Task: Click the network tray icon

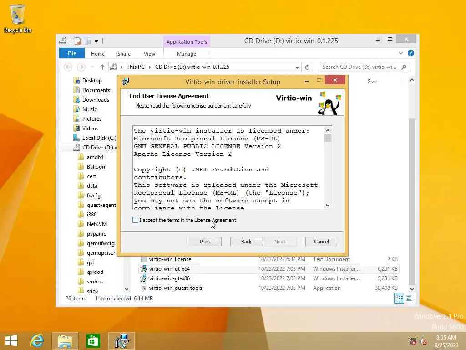Action: tap(412, 341)
